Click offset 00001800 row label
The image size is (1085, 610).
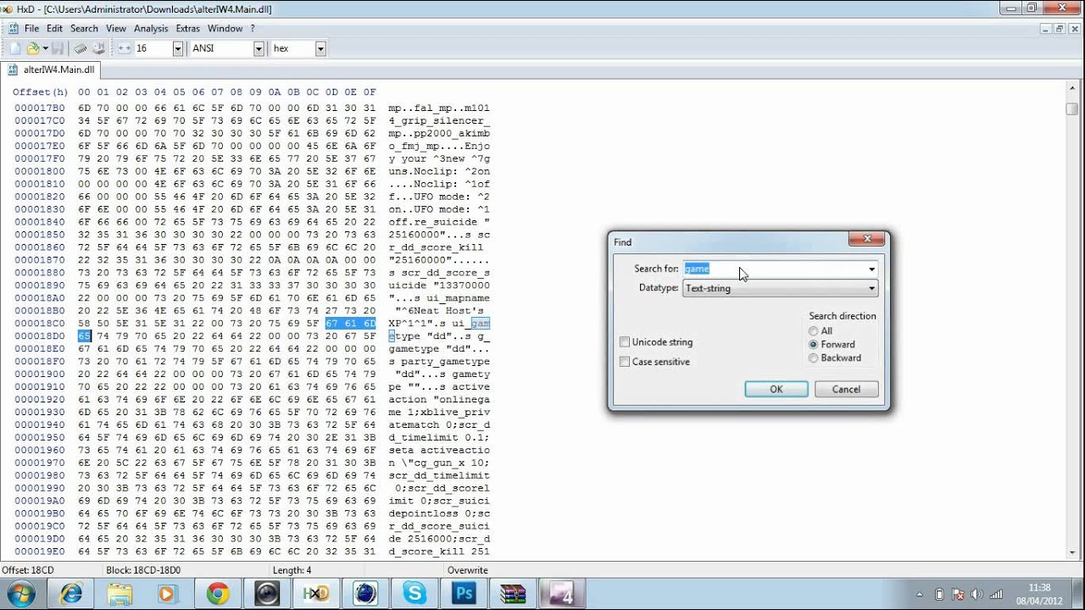39,171
